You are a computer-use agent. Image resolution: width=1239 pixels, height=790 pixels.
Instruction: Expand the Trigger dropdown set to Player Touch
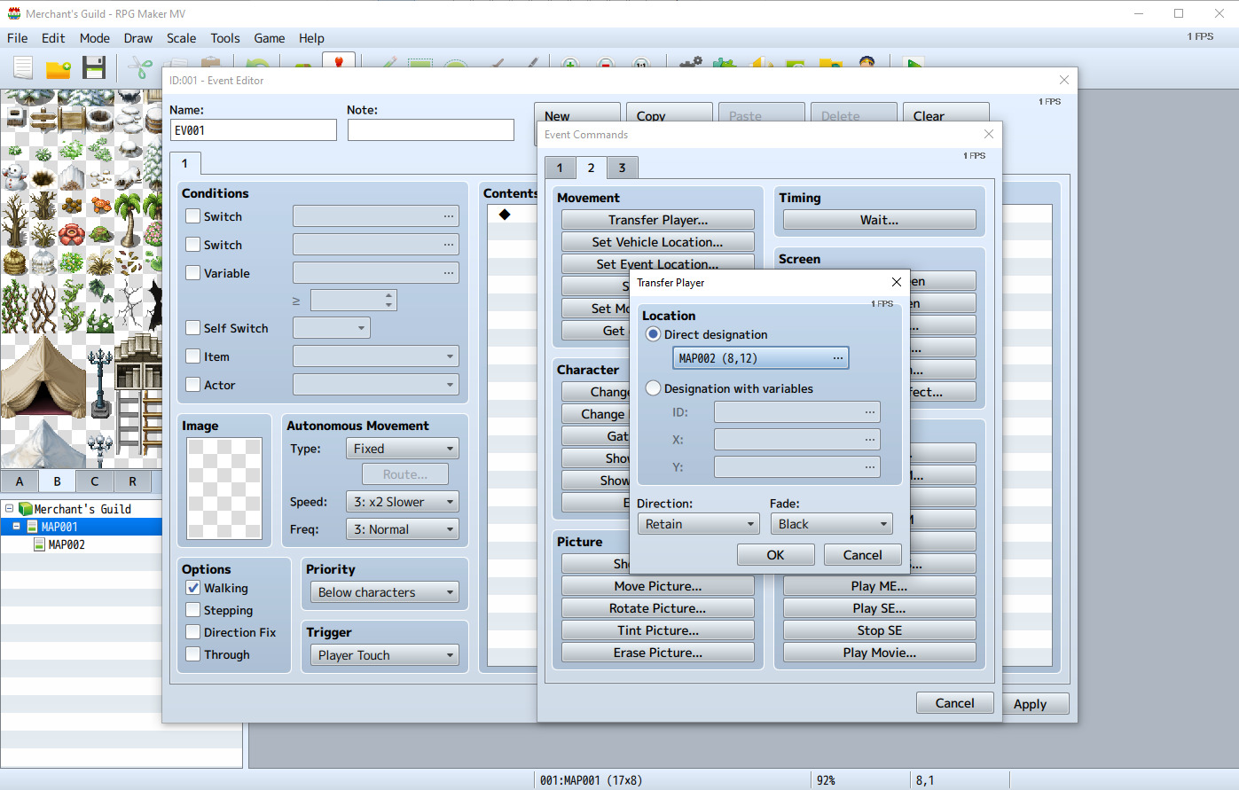coord(385,655)
